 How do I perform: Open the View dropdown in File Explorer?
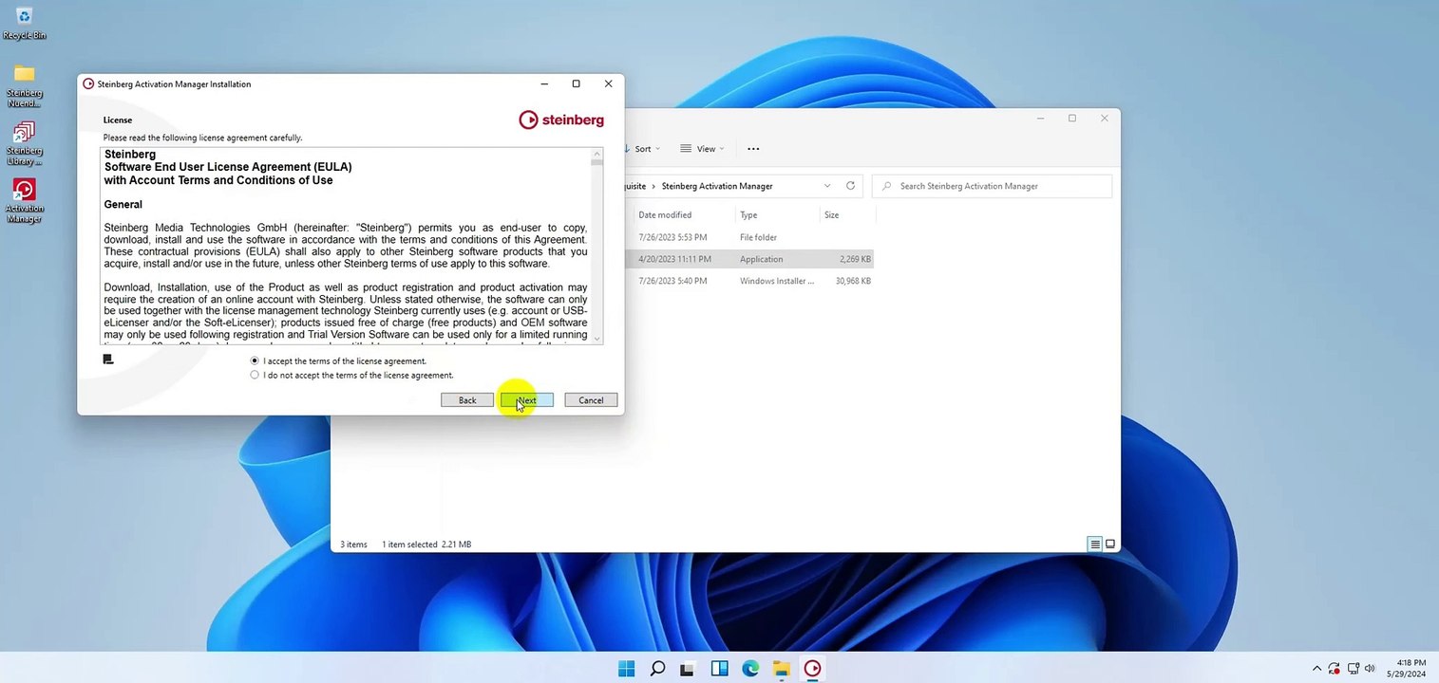[702, 149]
